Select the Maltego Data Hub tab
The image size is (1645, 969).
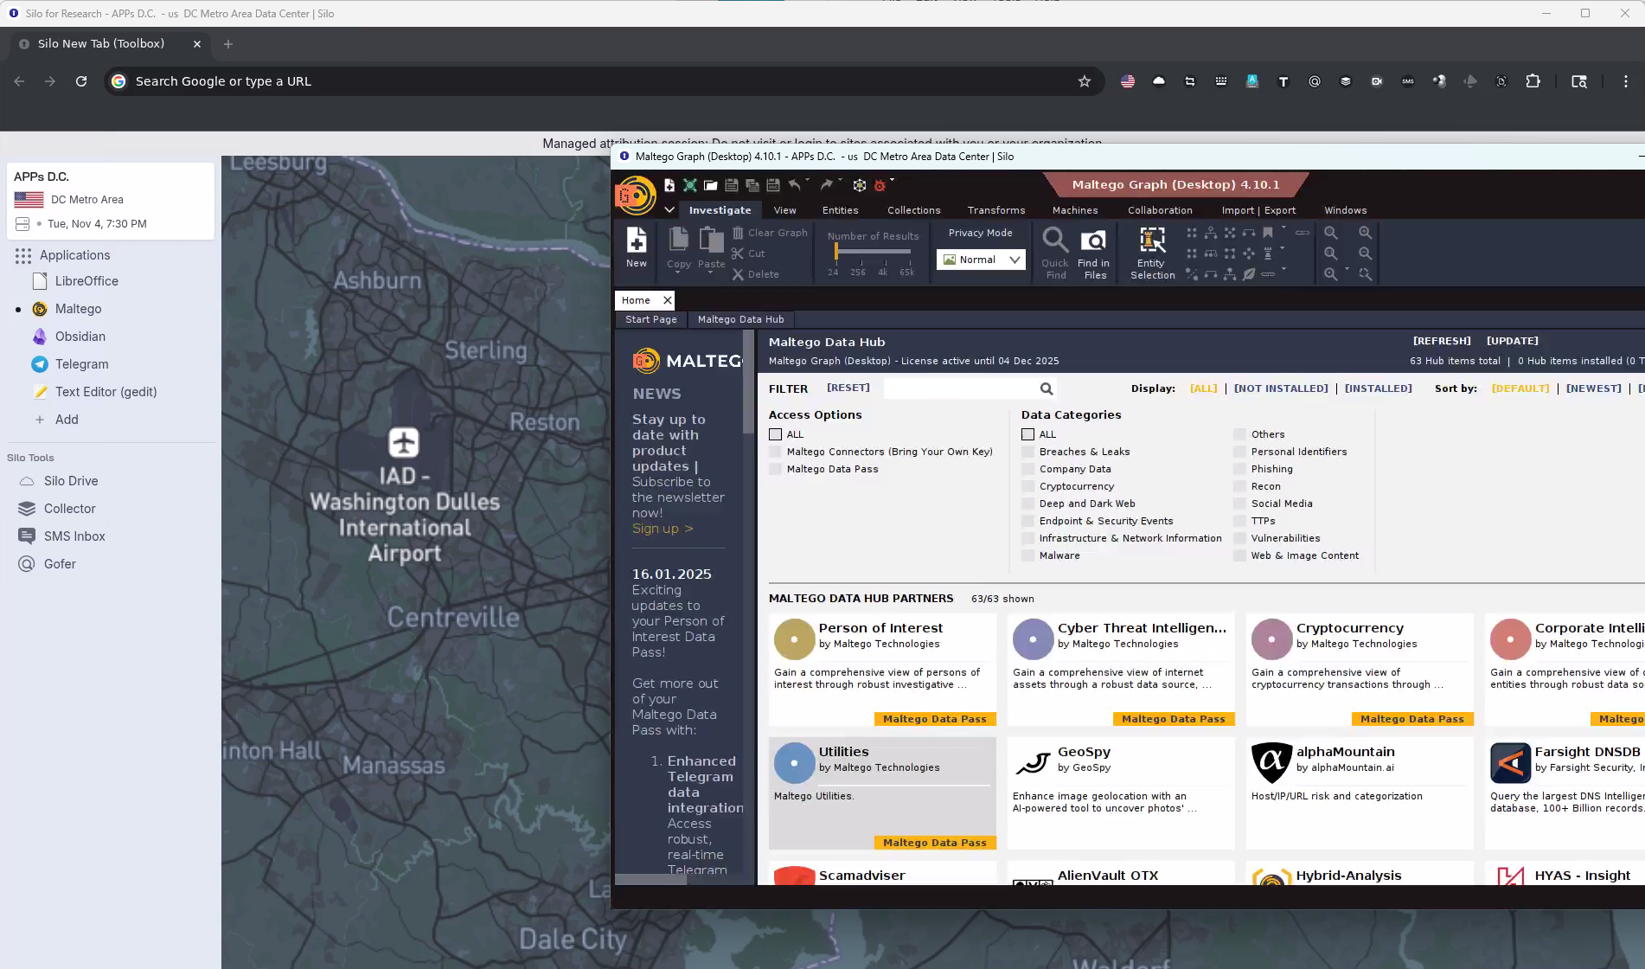[x=740, y=319]
